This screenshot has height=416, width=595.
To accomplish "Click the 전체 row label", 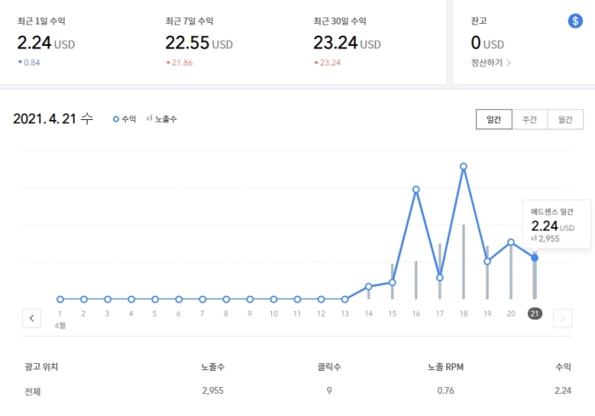I will pyautogui.click(x=32, y=391).
